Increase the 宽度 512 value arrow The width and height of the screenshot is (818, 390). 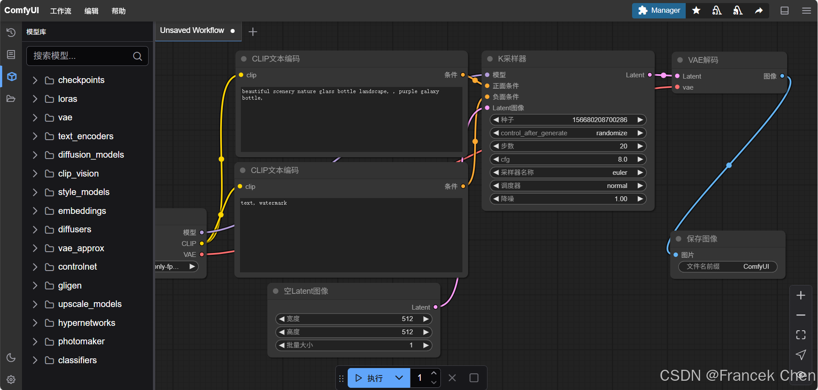pyautogui.click(x=425, y=319)
